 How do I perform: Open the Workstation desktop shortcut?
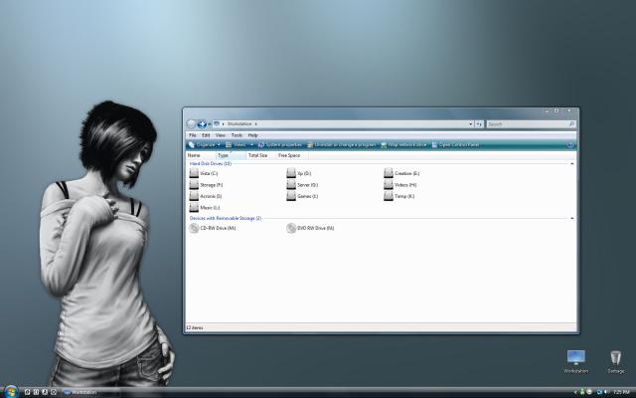576,361
